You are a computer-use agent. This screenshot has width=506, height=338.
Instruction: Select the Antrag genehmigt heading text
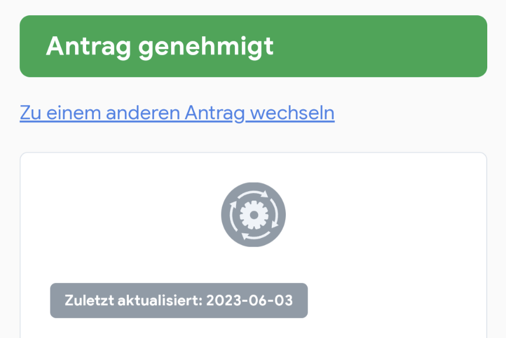click(160, 46)
